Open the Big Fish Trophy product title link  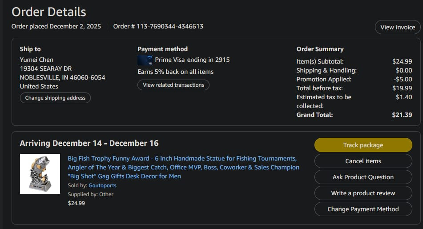pyautogui.click(x=183, y=167)
